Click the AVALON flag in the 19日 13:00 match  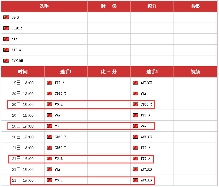point(135,83)
